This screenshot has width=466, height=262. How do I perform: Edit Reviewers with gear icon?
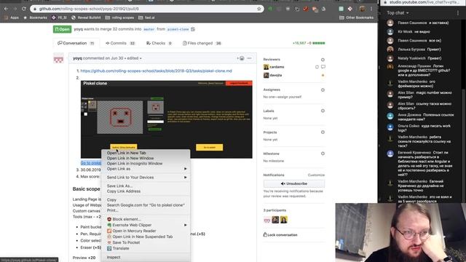(x=323, y=60)
